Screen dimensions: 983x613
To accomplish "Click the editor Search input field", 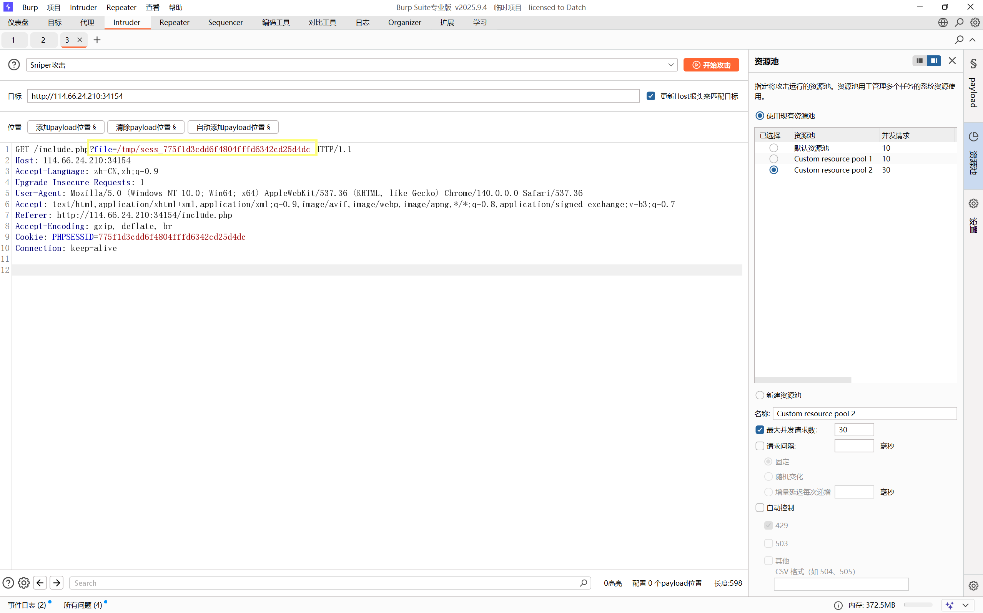I will pos(330,583).
